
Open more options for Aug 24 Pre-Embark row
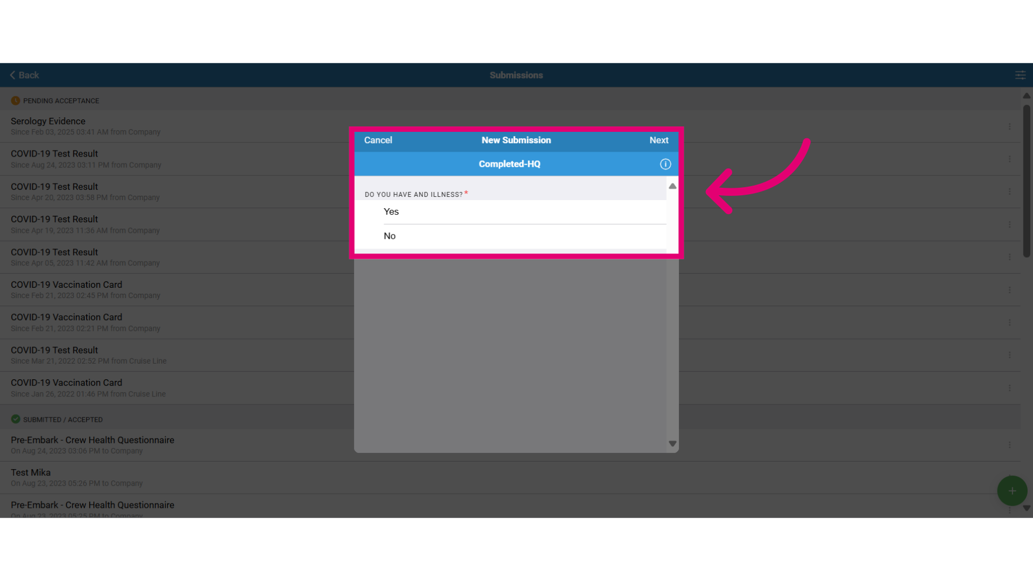[1009, 445]
